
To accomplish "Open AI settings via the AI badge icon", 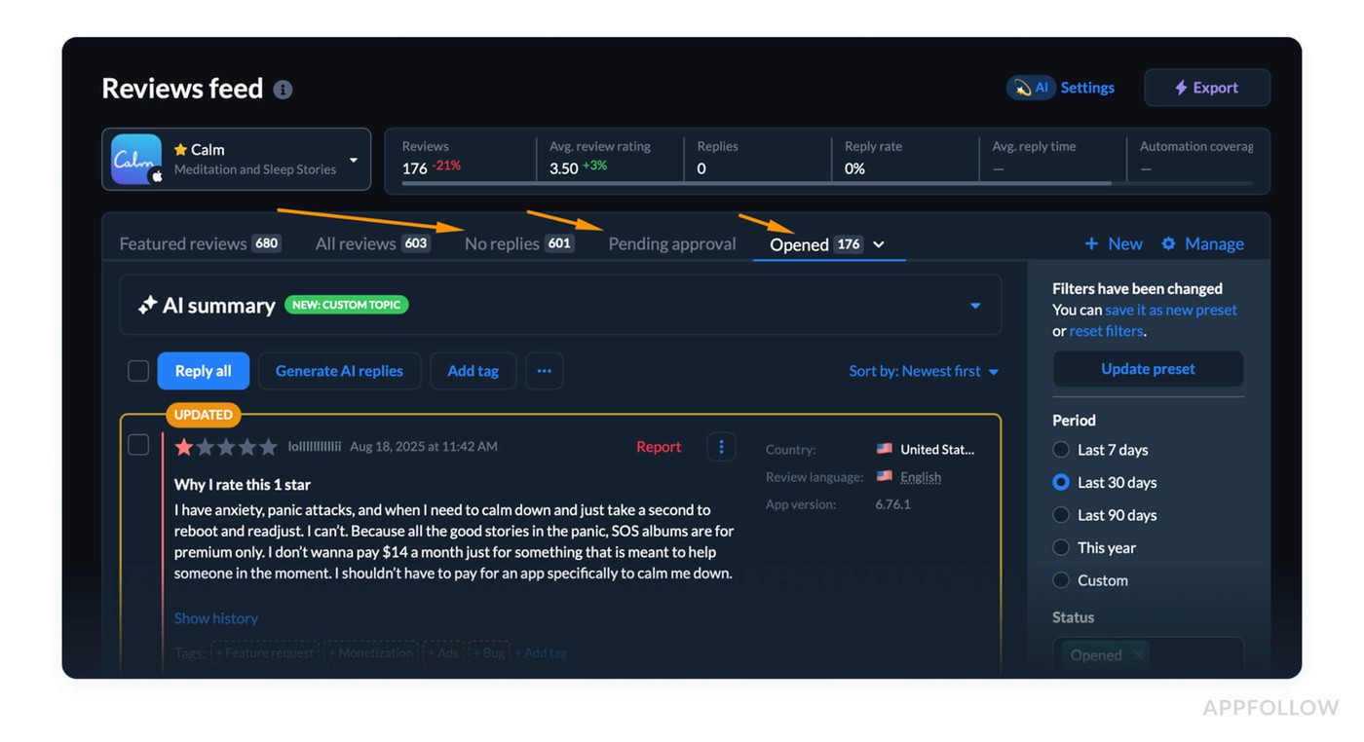I will click(1024, 87).
